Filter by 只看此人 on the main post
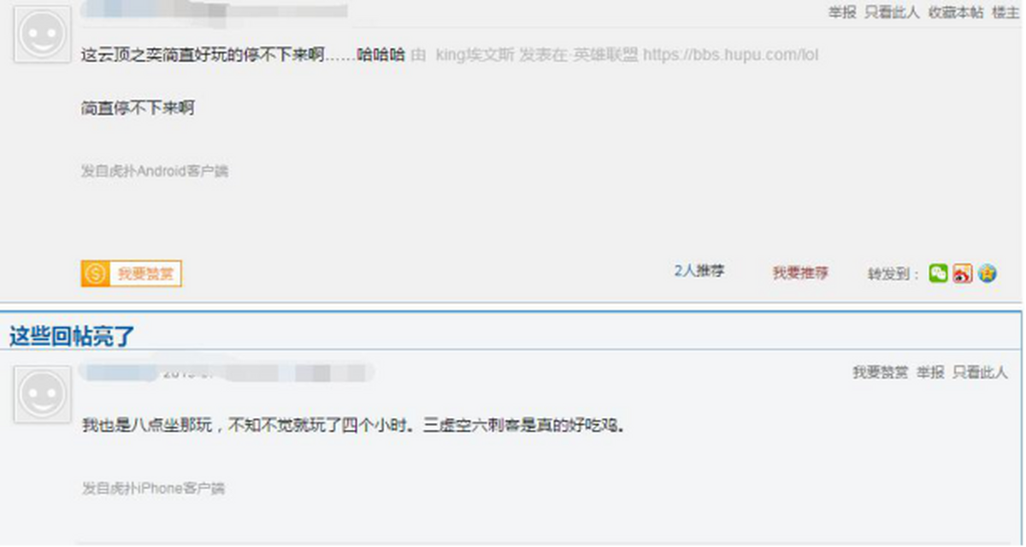Viewport: 1026px width, 547px height. tap(892, 12)
